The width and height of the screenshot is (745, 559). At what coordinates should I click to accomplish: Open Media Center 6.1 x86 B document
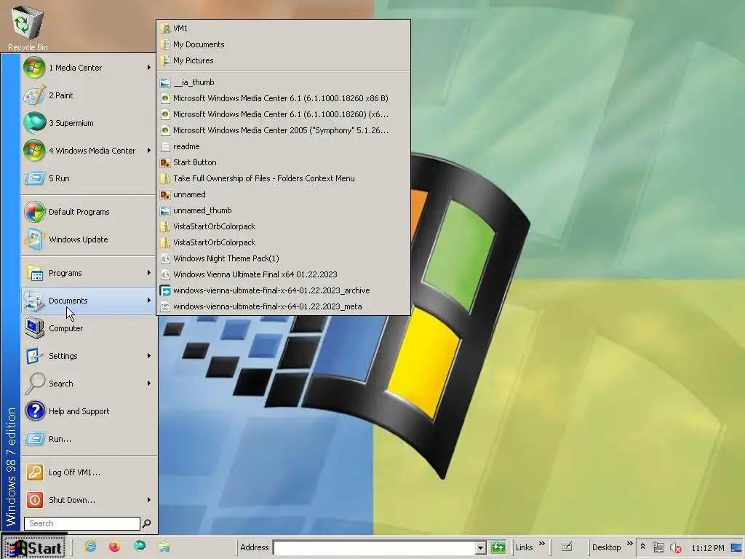click(283, 98)
